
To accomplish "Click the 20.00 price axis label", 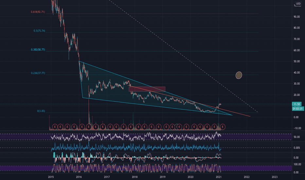I will click(296, 95).
